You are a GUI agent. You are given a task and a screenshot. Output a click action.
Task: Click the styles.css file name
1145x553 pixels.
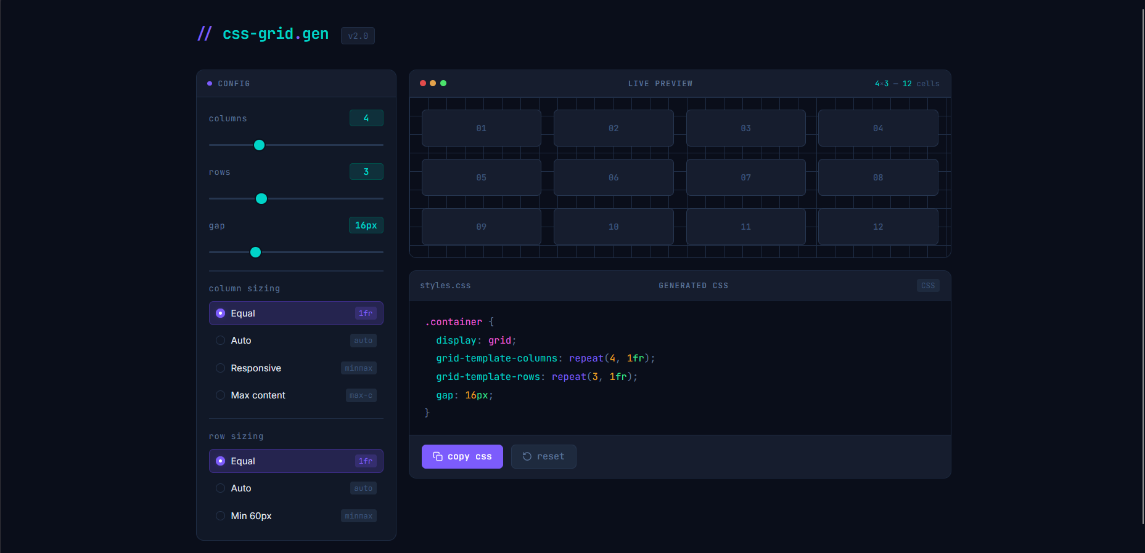point(445,286)
